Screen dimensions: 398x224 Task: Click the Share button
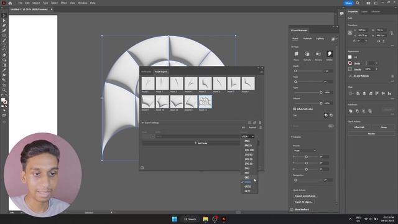(348, 3)
